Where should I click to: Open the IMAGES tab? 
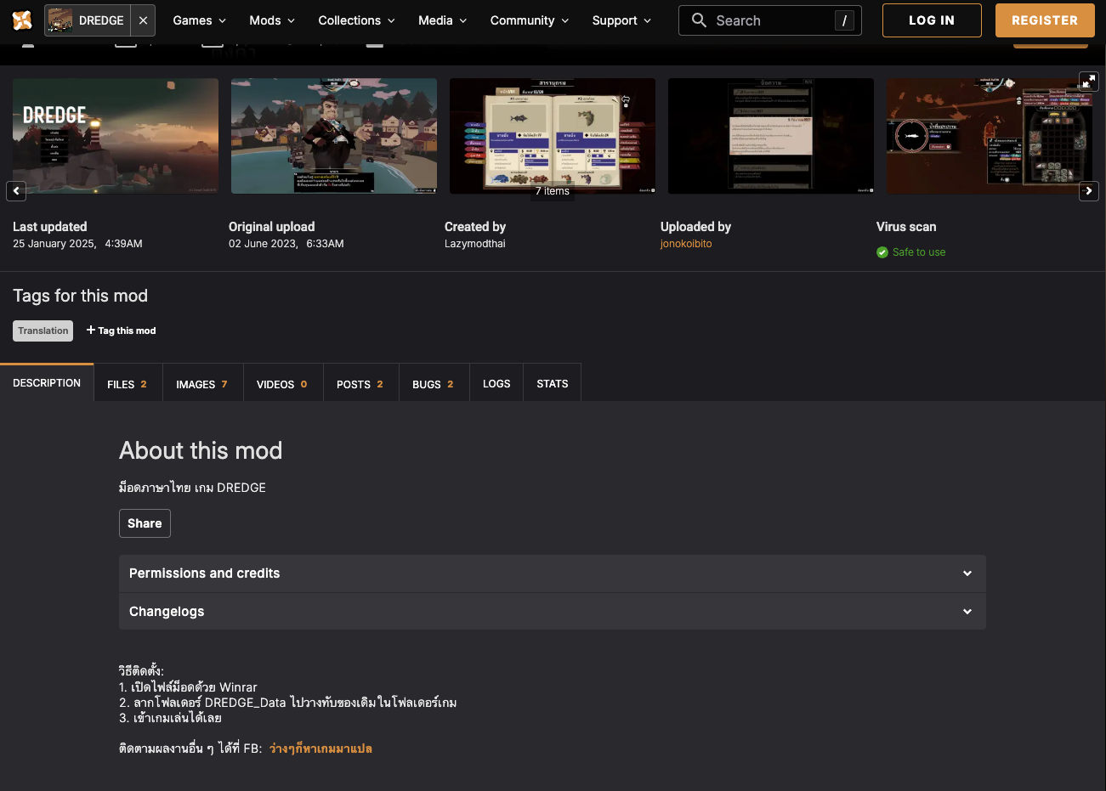click(x=201, y=384)
